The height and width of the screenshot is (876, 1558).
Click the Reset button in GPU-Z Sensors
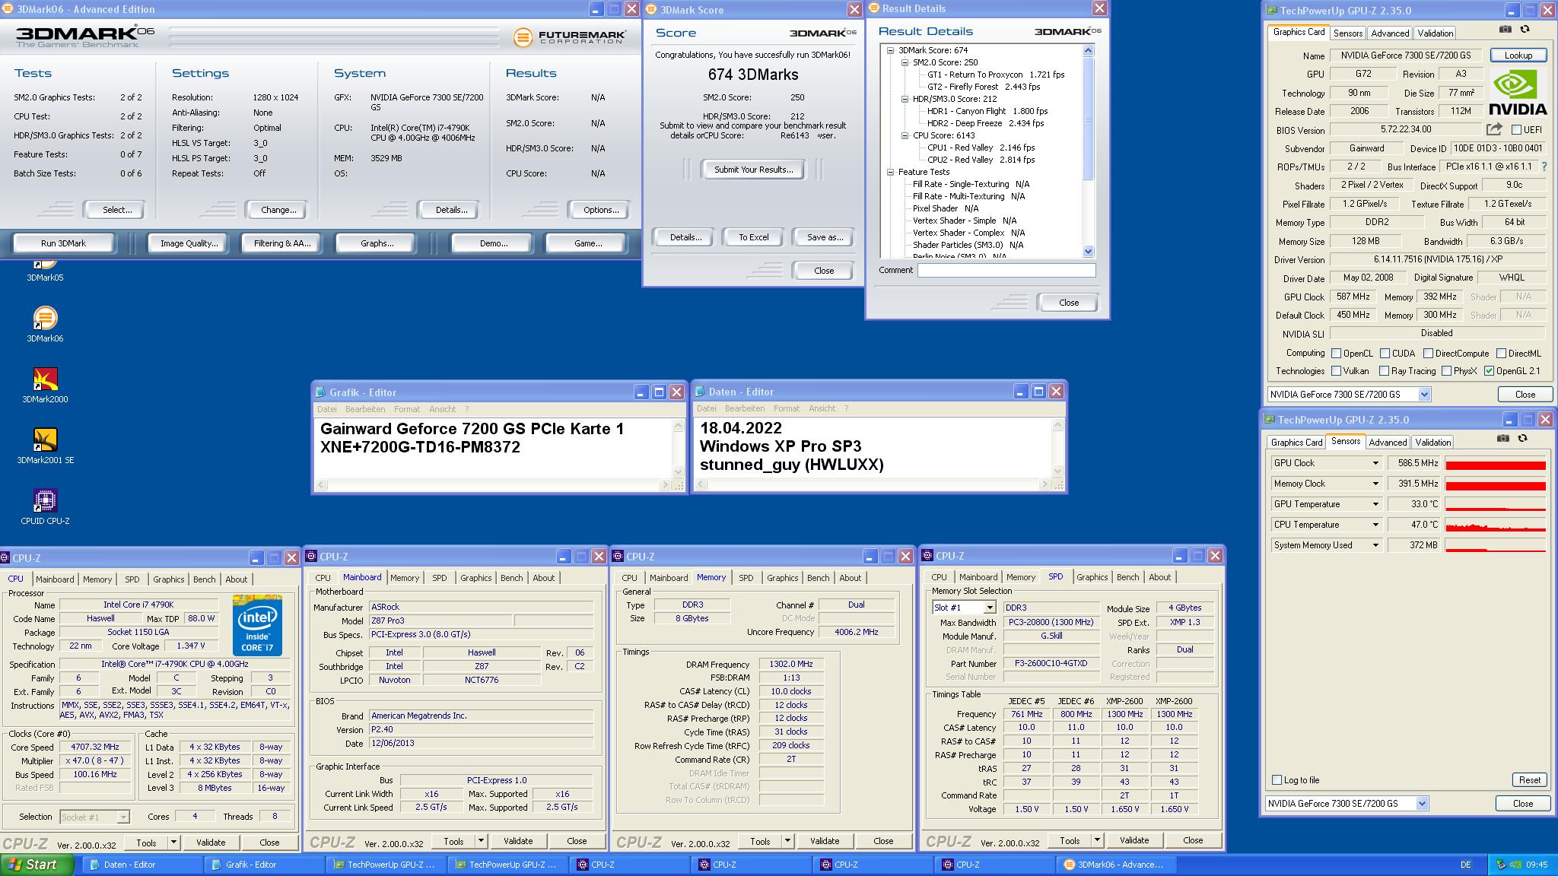pos(1529,780)
